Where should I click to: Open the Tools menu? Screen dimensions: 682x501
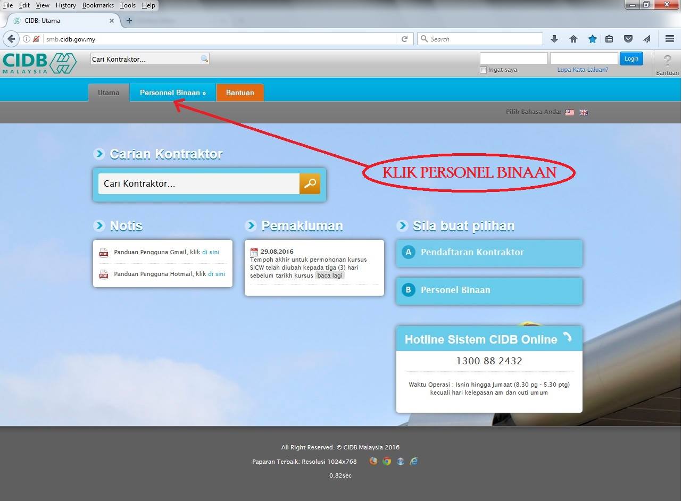[128, 5]
